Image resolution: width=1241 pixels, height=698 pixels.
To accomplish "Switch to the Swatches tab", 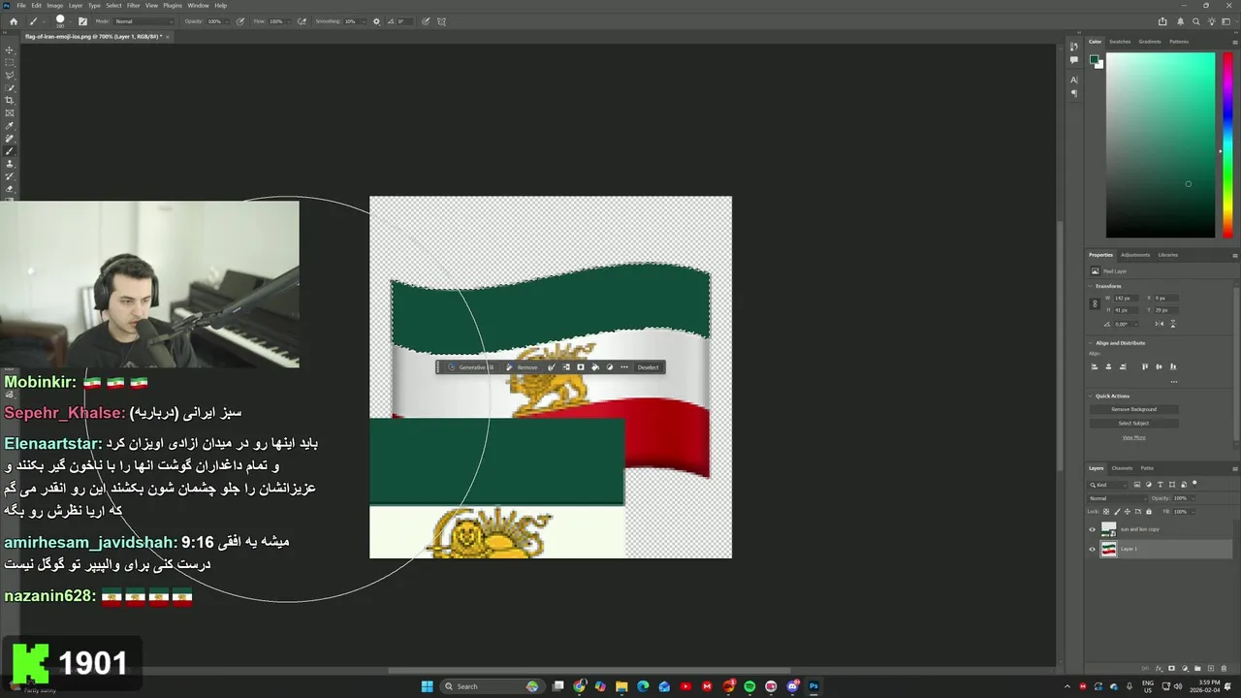I will 1120,42.
